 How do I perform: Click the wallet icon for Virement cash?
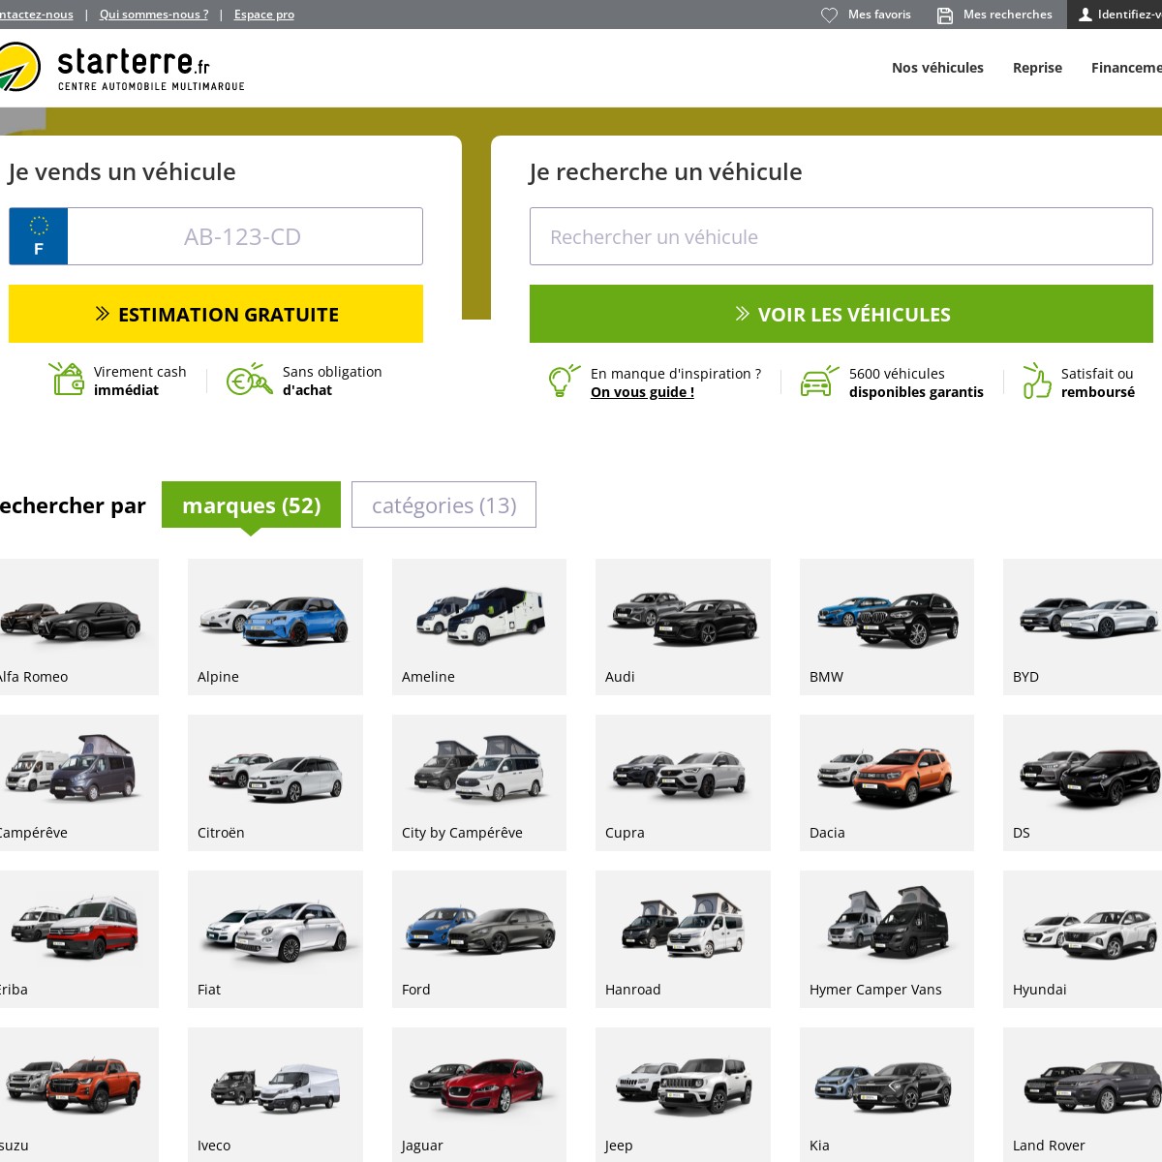pyautogui.click(x=67, y=379)
